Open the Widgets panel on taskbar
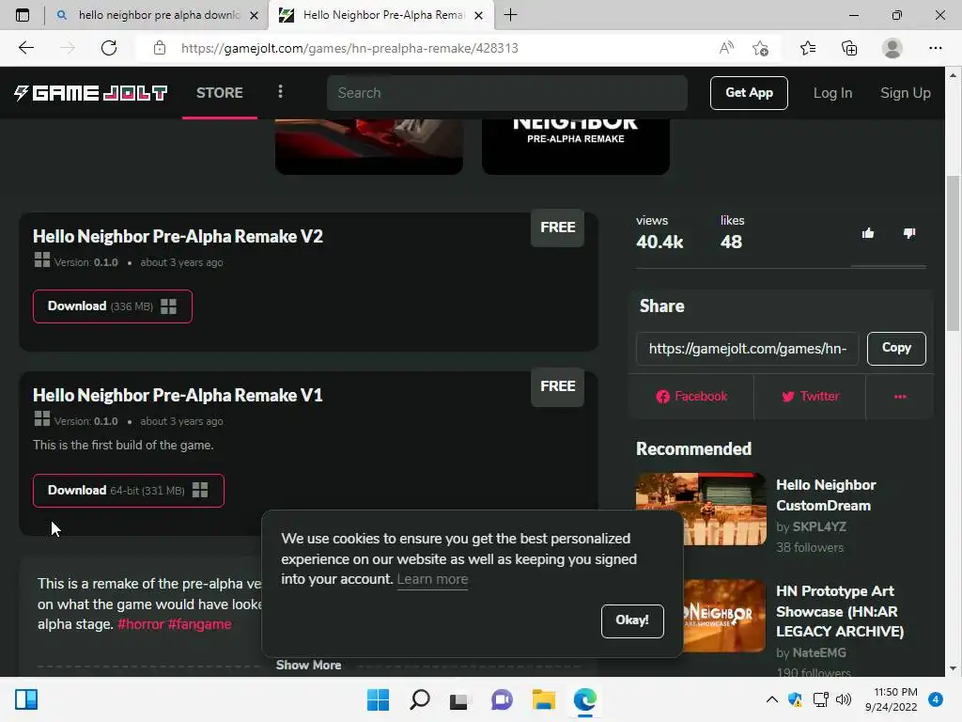This screenshot has height=722, width=962. coord(26,699)
